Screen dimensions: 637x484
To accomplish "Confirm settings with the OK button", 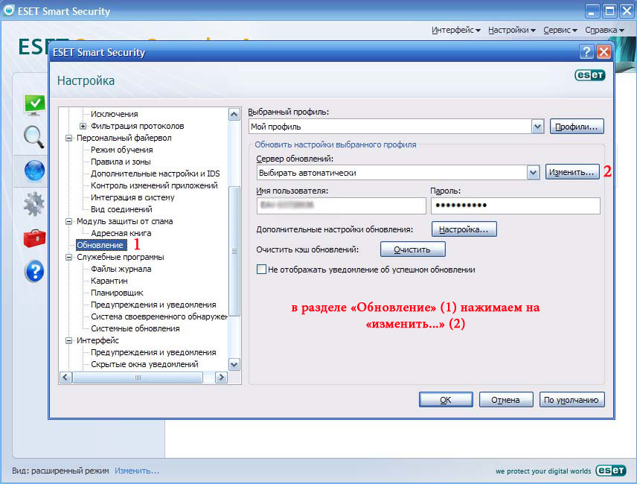I will pos(446,399).
